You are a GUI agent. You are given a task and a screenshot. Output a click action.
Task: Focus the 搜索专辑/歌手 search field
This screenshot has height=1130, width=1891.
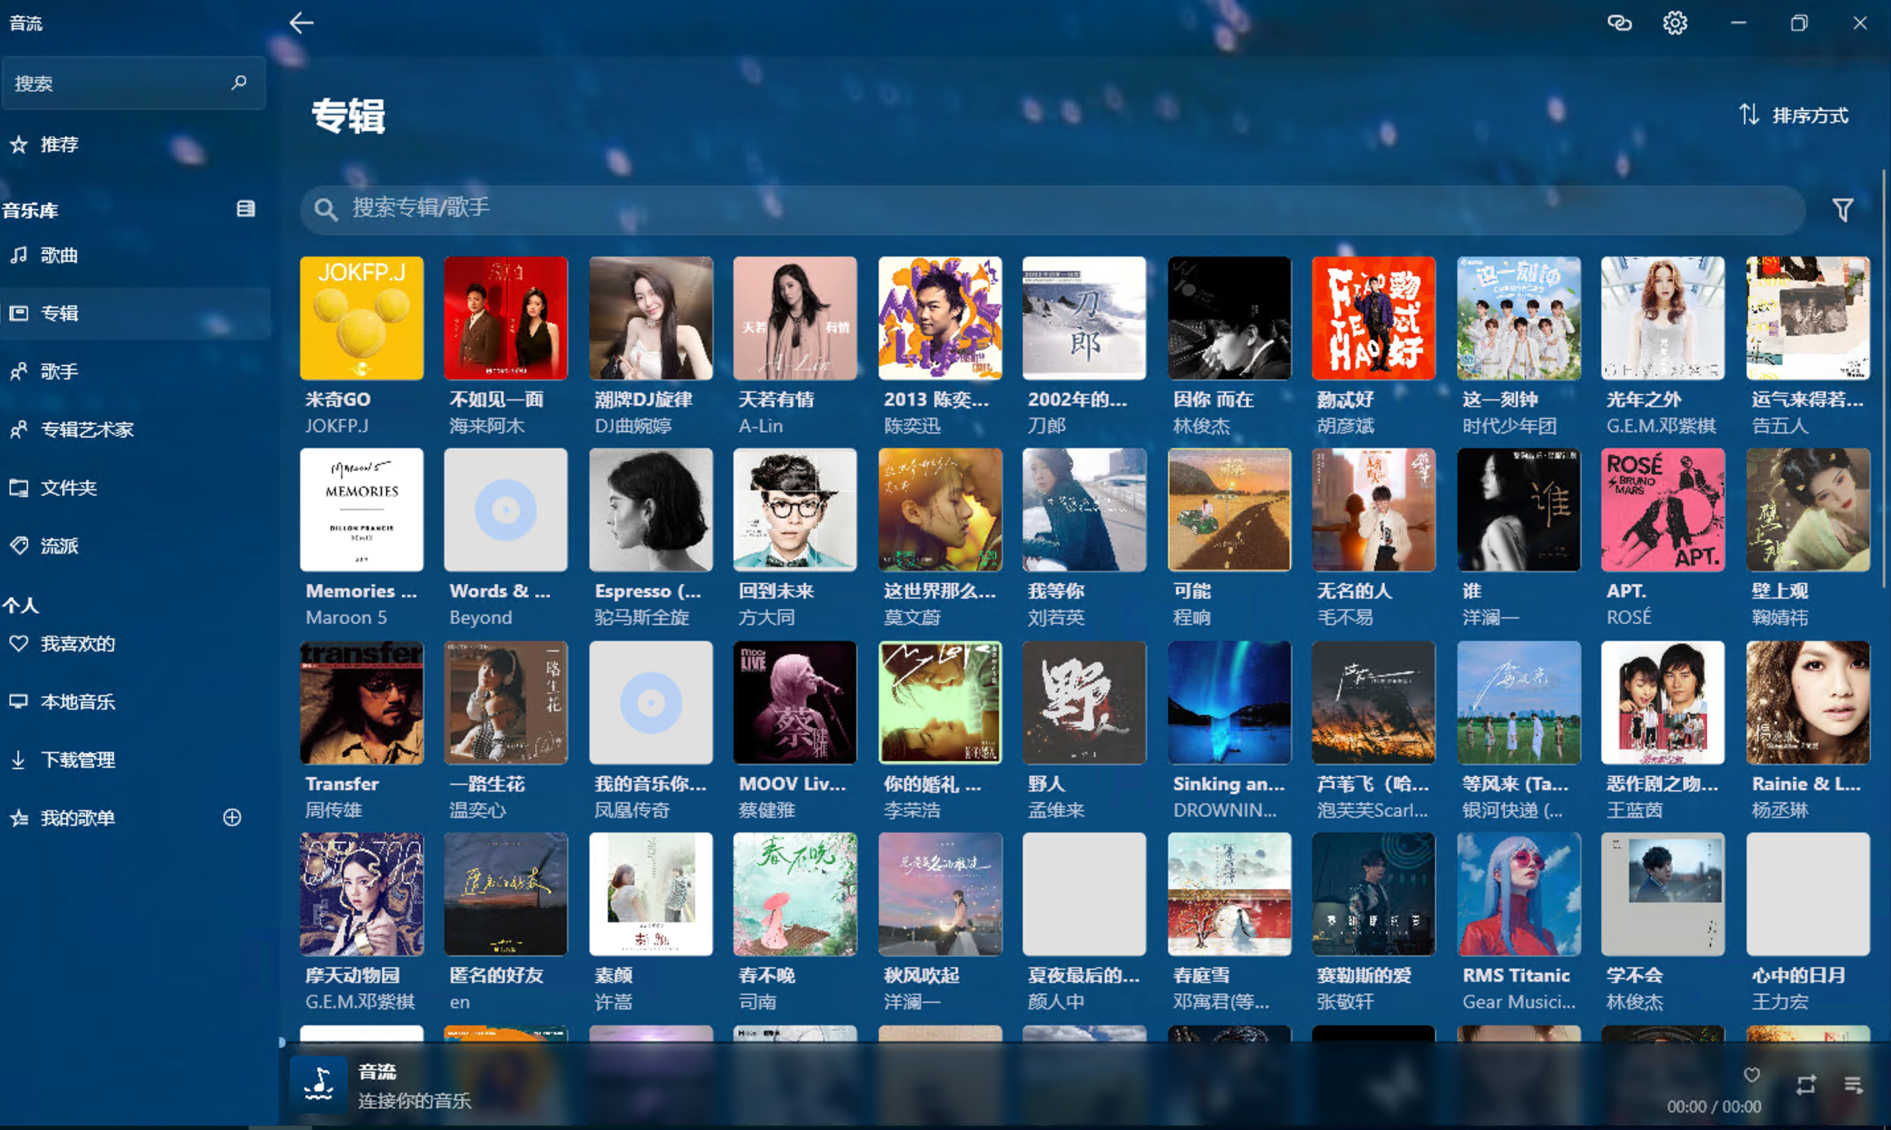(1053, 209)
